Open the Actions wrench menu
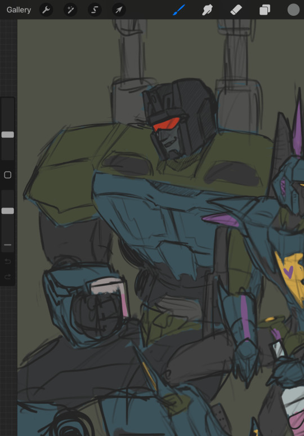The height and width of the screenshot is (436, 304). tap(46, 10)
